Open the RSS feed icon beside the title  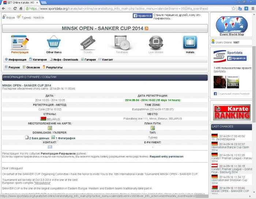pyautogui.click(x=146, y=28)
